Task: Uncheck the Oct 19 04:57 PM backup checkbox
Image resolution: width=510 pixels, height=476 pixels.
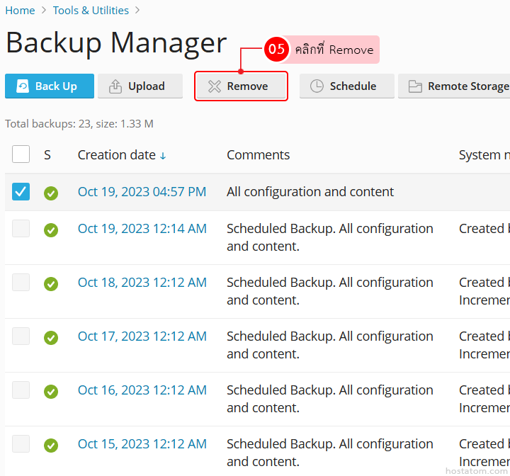Action: (x=21, y=192)
